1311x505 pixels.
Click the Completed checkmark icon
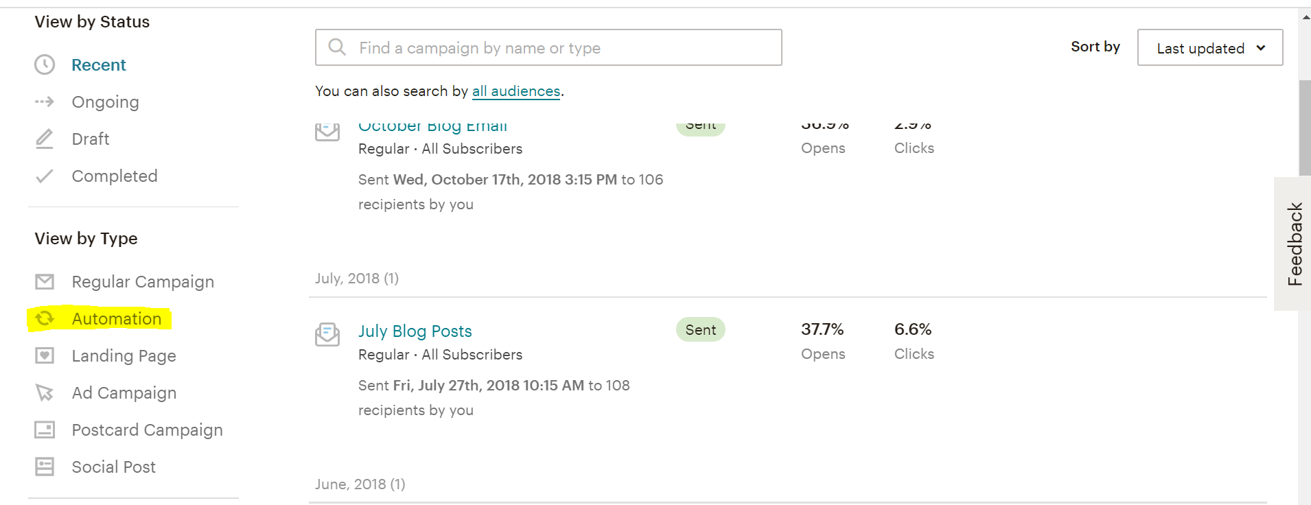pos(45,176)
